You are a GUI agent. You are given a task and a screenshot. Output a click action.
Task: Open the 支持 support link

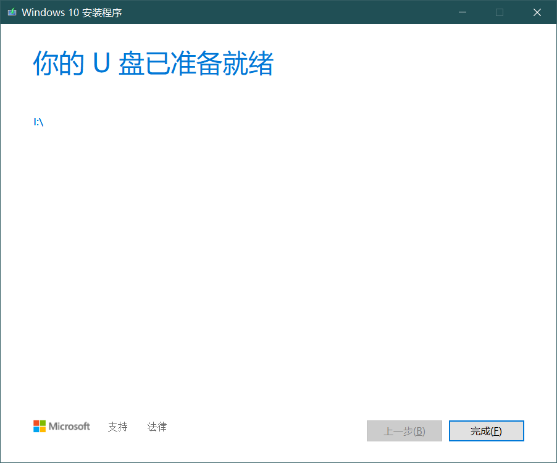pos(117,427)
